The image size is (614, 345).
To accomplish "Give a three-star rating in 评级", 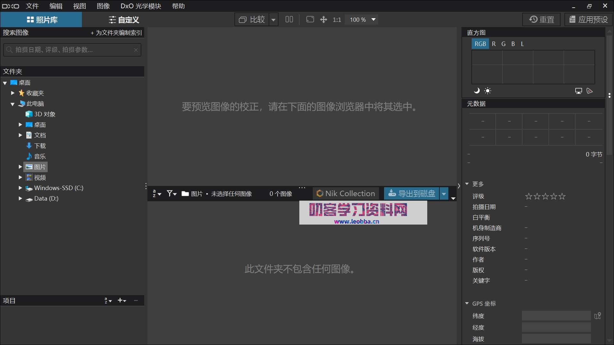I will tap(545, 196).
